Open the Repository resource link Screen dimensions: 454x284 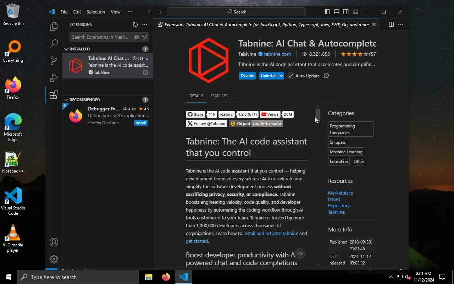(x=339, y=206)
